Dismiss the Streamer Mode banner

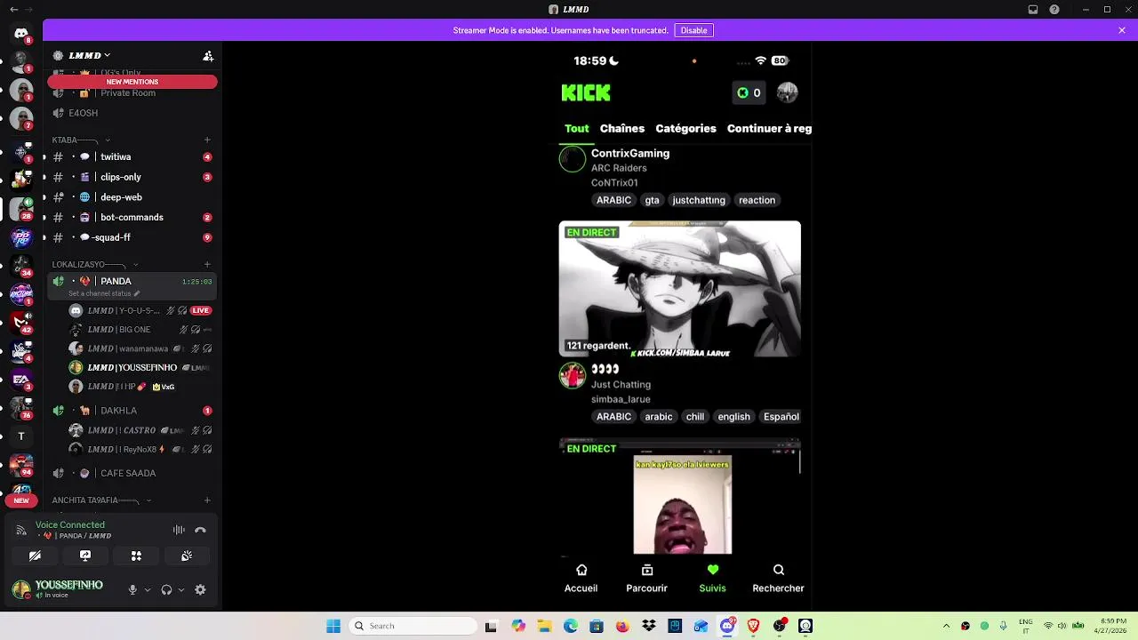1122,30
